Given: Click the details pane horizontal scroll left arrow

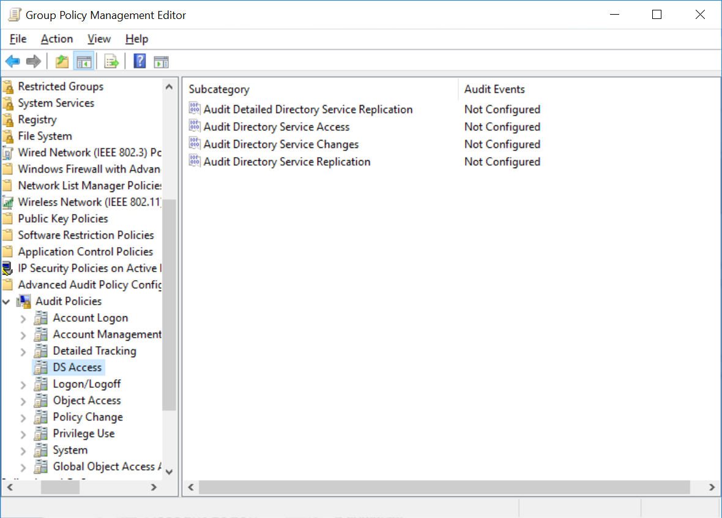Looking at the screenshot, I should pyautogui.click(x=191, y=487).
